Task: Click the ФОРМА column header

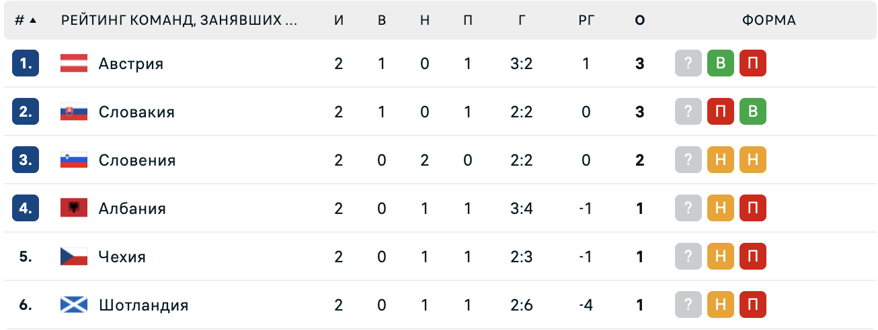Action: [x=769, y=20]
